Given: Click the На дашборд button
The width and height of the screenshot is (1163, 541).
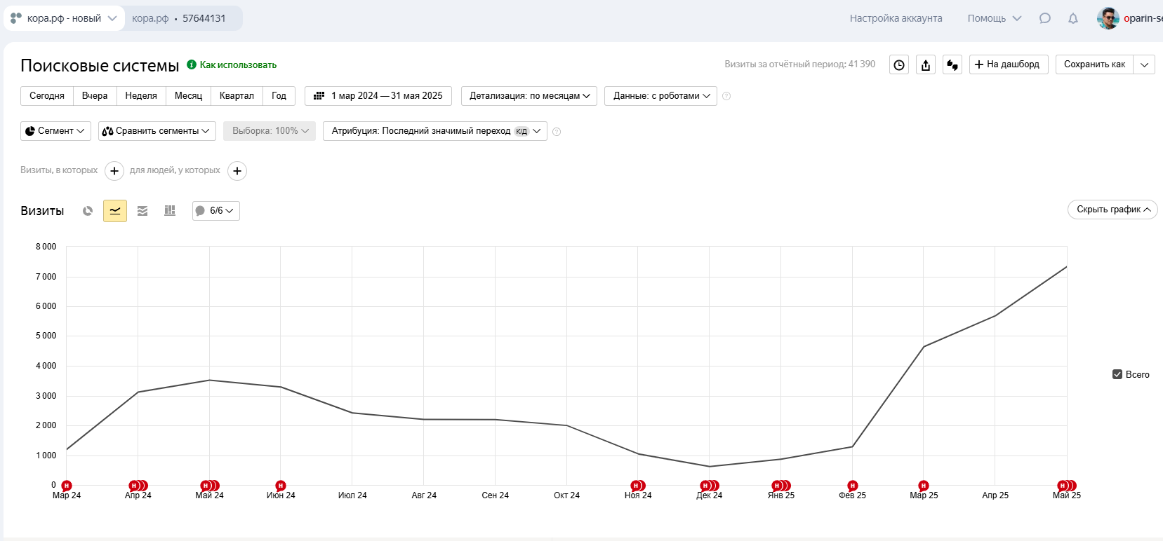Looking at the screenshot, I should pos(1009,64).
